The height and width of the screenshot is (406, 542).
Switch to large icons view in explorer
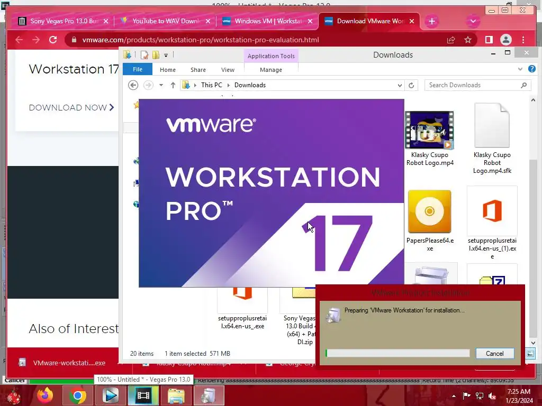530,354
